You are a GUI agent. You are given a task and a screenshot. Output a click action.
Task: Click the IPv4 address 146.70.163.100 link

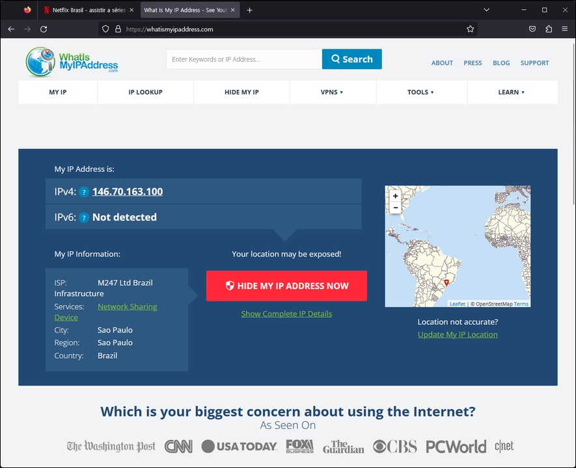coord(128,192)
